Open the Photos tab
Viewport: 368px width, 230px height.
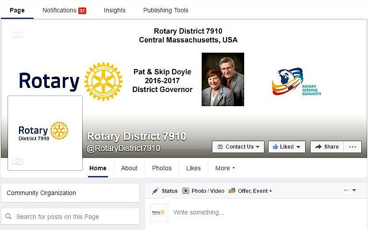click(x=161, y=168)
